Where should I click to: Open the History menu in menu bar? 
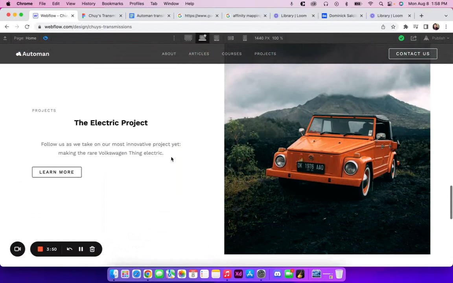[88, 4]
